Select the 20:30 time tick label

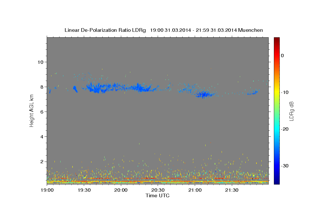[x=158, y=190]
